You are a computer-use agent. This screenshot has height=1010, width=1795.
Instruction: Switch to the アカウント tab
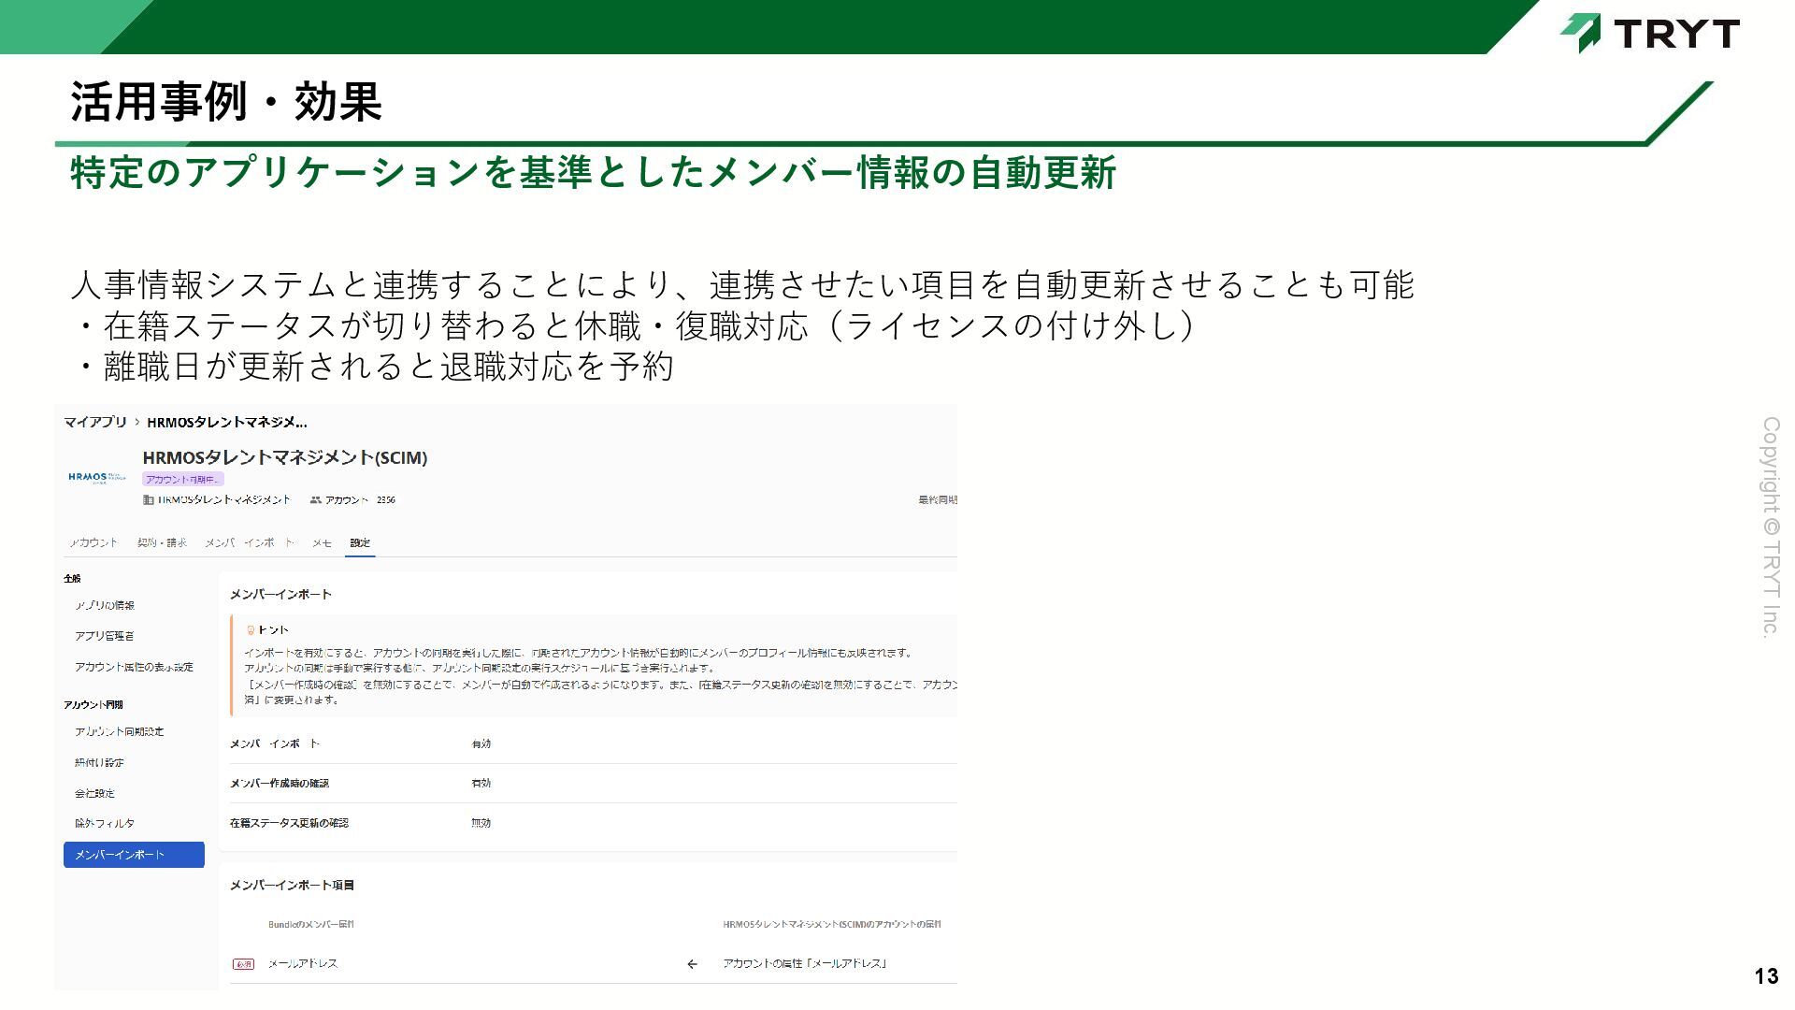pos(93,543)
